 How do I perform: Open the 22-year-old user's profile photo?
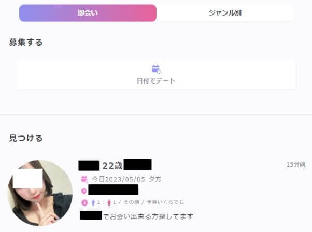[40, 193]
